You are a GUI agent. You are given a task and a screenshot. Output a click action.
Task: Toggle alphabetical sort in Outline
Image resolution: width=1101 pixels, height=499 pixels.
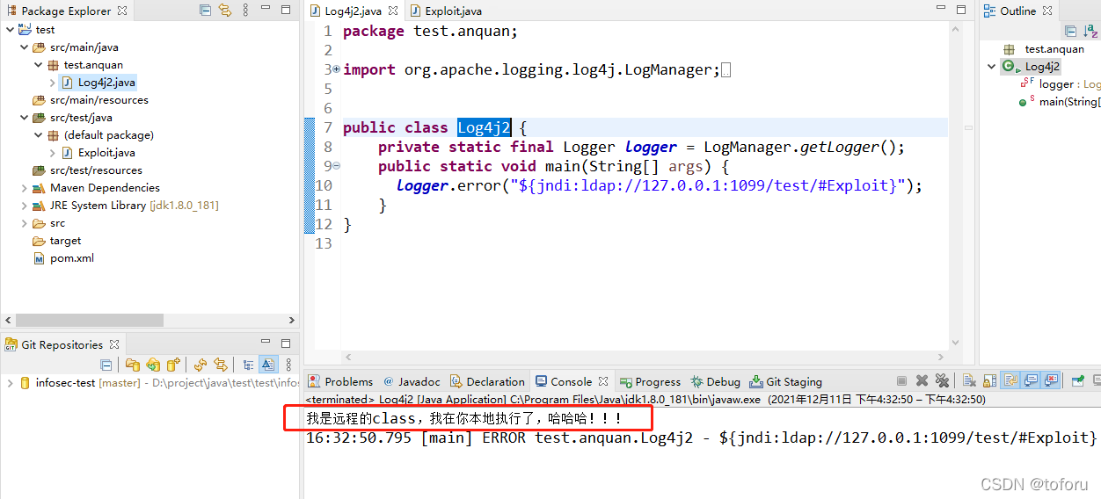(x=1091, y=31)
